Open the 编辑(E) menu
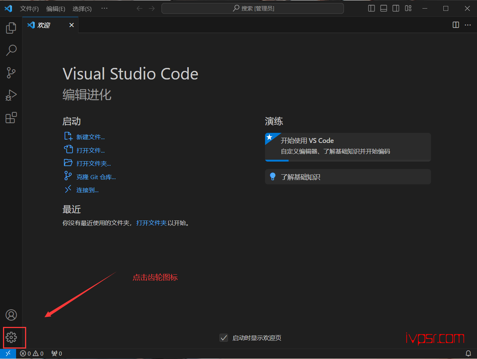The image size is (477, 359). pos(56,9)
